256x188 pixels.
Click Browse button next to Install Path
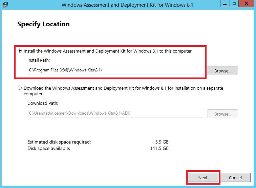coord(223,71)
